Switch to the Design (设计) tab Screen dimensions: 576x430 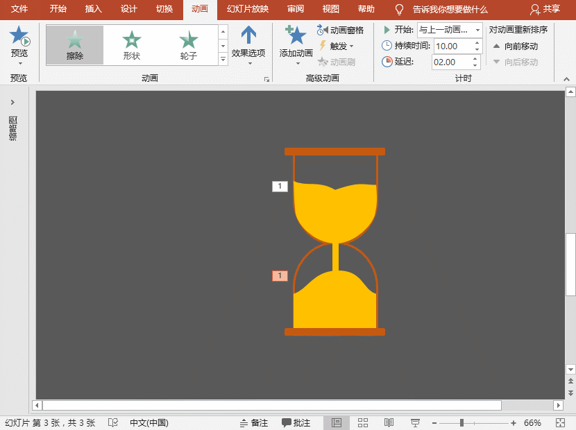129,9
